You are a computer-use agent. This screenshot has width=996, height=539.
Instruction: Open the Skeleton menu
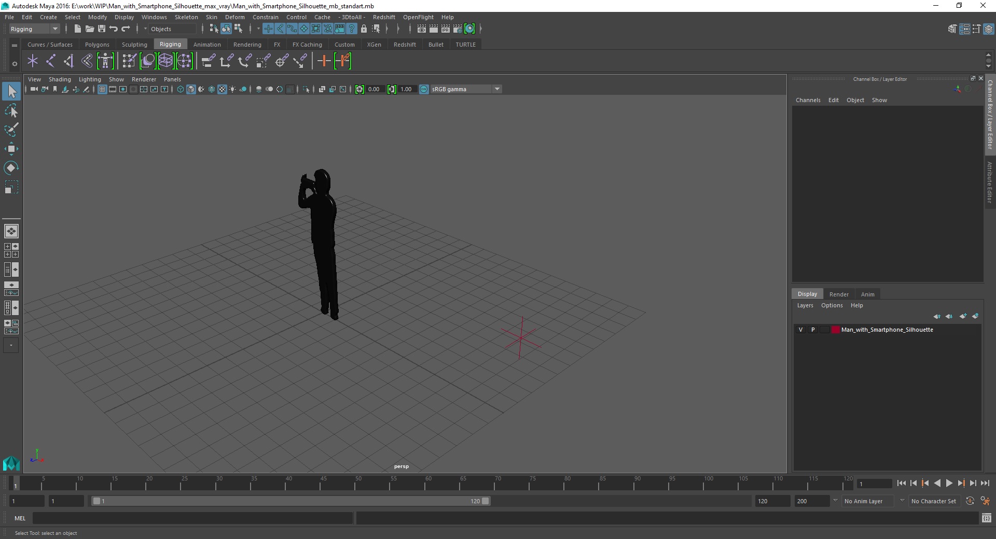[186, 17]
